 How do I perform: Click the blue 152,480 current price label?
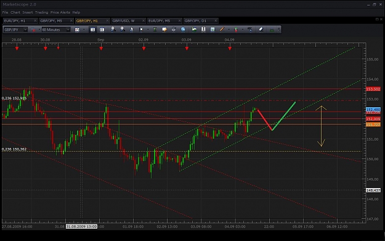[373, 109]
